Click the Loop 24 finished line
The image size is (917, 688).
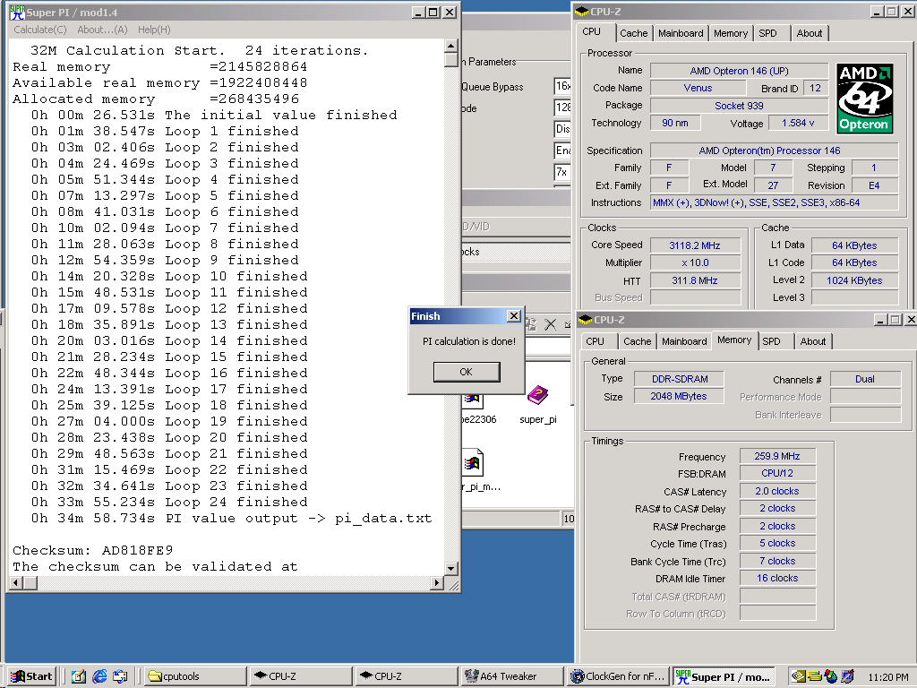tap(169, 503)
